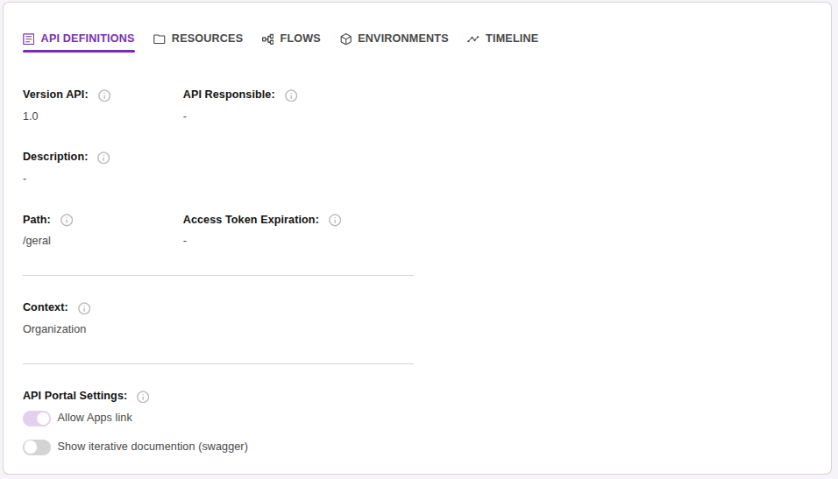Enable the Show iterative documention (swagger) toggle
838x479 pixels.
37,447
